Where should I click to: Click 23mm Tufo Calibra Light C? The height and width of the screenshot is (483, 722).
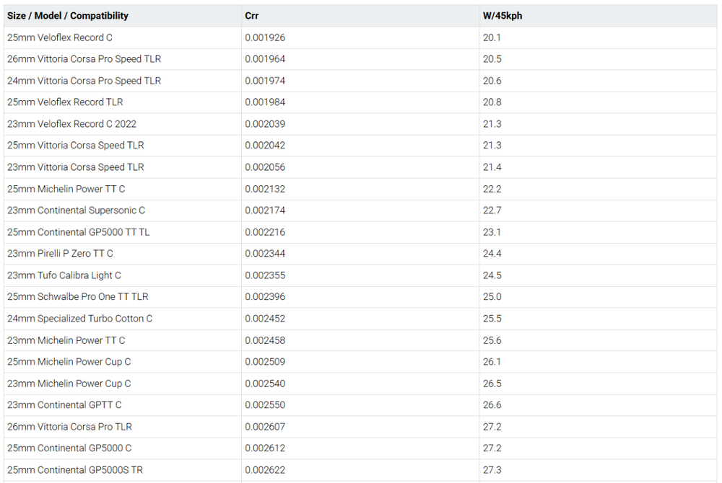click(64, 275)
